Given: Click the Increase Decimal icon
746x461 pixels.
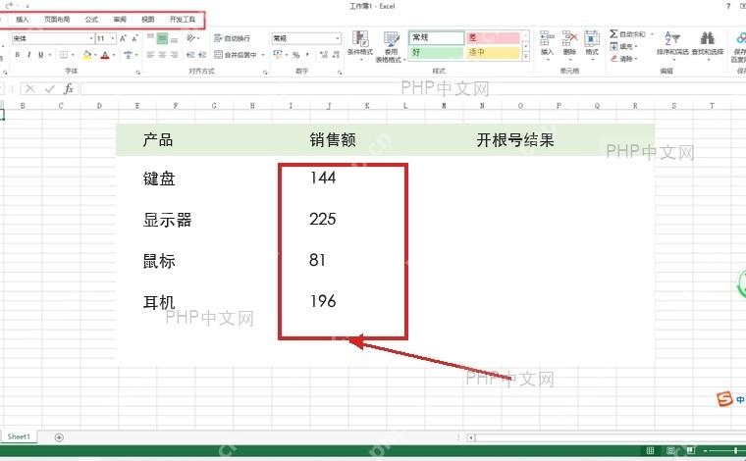Looking at the screenshot, I should coord(324,55).
